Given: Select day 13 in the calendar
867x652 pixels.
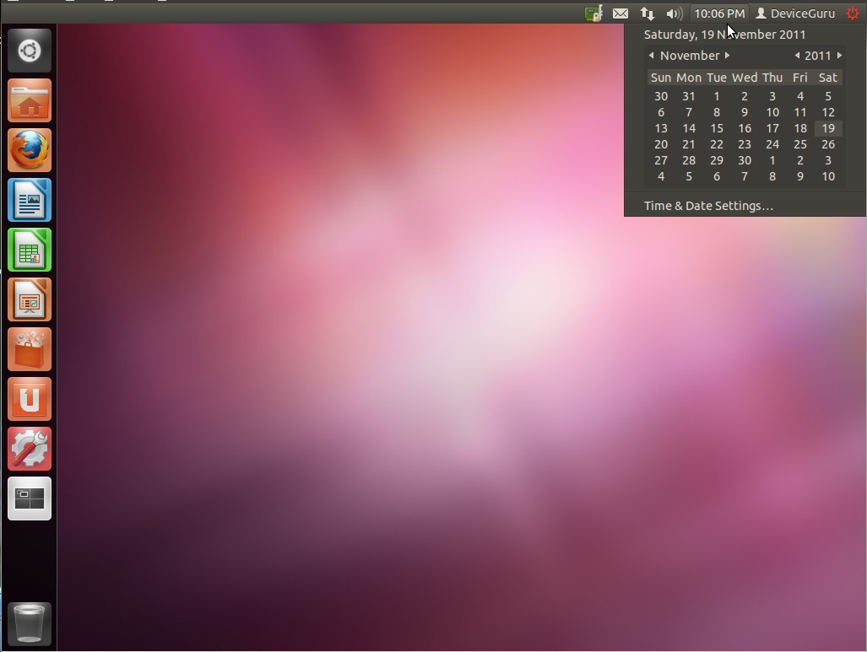Looking at the screenshot, I should (x=661, y=128).
